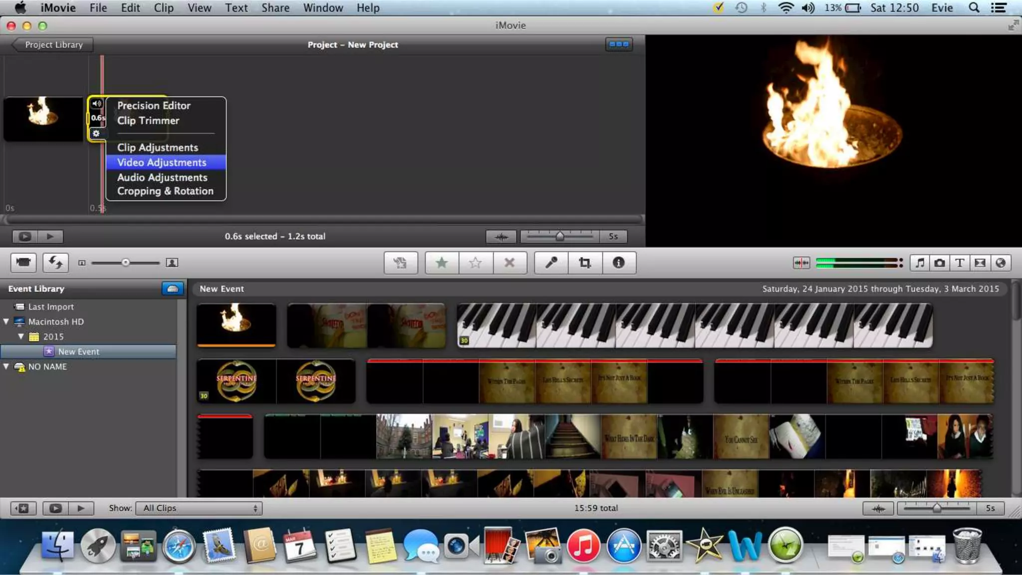Open System Preferences from the Dock
The width and height of the screenshot is (1022, 575).
pos(664,546)
